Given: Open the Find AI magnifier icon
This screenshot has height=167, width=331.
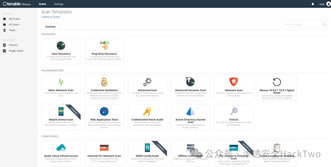Looking at the screenshot, I should pos(234,111).
